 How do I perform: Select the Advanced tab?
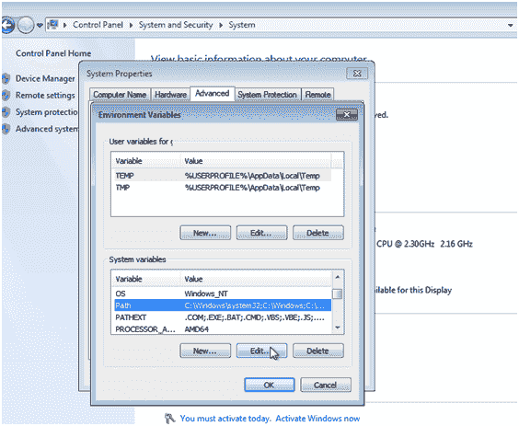[213, 94]
